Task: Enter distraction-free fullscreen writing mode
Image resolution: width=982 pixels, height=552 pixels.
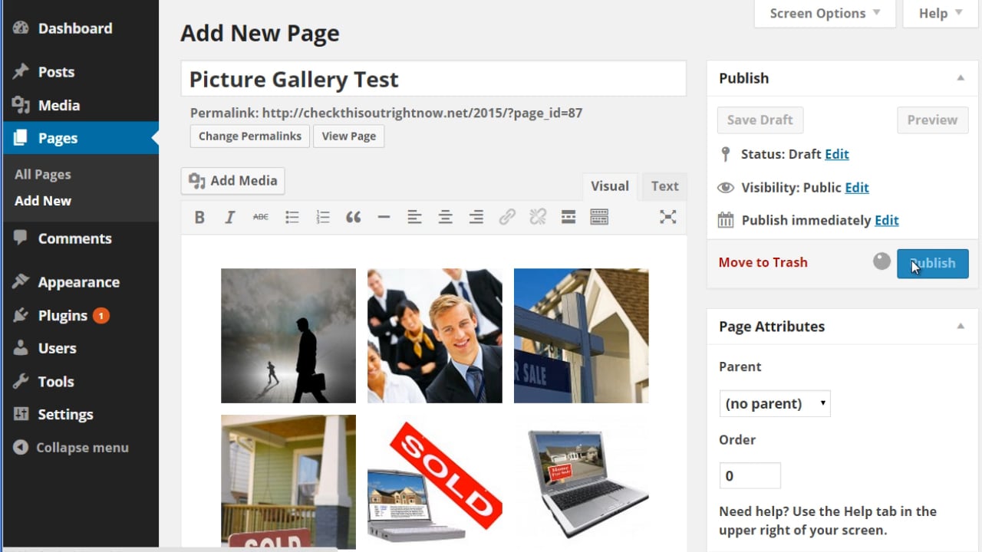Action: [667, 217]
